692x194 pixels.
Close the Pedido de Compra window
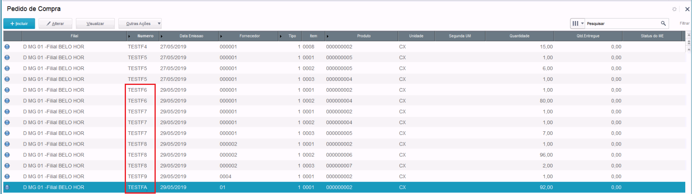[x=687, y=9]
